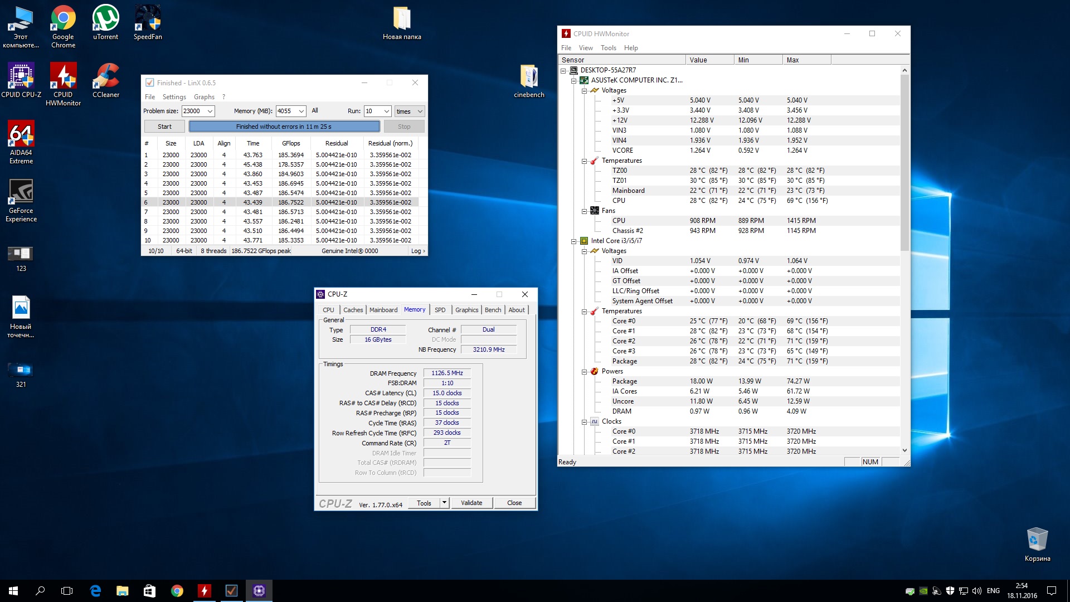Collapse the Intel Core i3/i5/i7 tree node
The image size is (1070, 602).
(573, 241)
